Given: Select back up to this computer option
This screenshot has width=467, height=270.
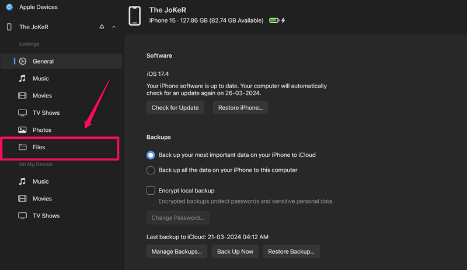Looking at the screenshot, I should (151, 170).
